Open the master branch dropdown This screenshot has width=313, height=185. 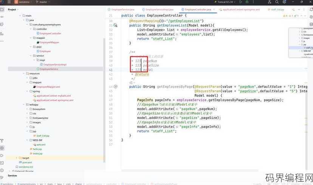pos(43,2)
